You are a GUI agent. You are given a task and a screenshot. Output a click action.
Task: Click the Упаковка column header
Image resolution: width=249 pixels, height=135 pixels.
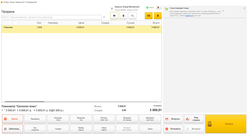[x=53, y=23]
